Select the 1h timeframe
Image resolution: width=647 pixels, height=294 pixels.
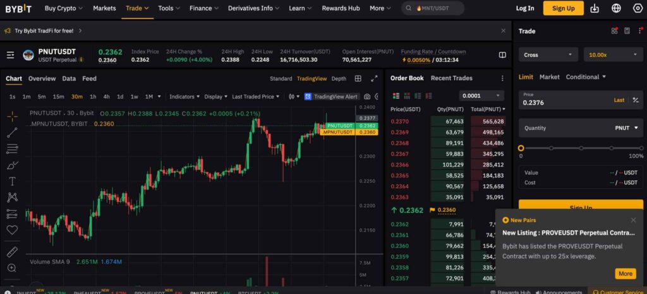point(93,97)
